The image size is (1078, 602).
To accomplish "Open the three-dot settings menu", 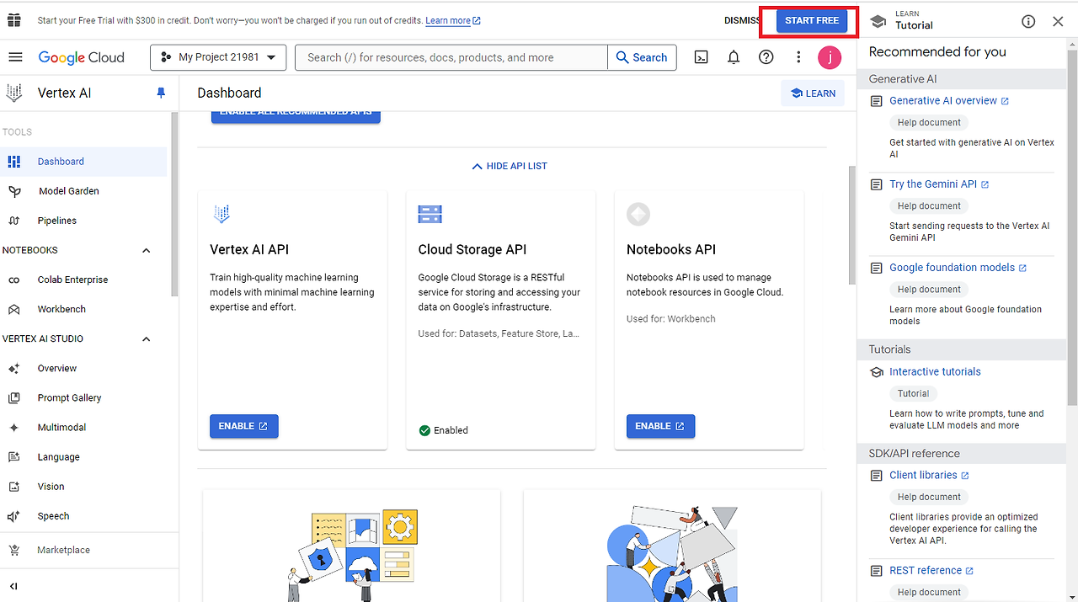I will (798, 57).
